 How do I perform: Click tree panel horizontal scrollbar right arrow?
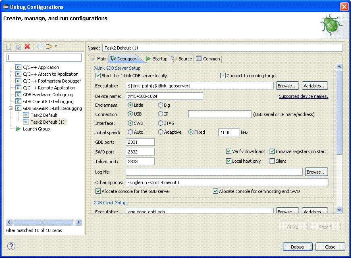click(x=78, y=222)
